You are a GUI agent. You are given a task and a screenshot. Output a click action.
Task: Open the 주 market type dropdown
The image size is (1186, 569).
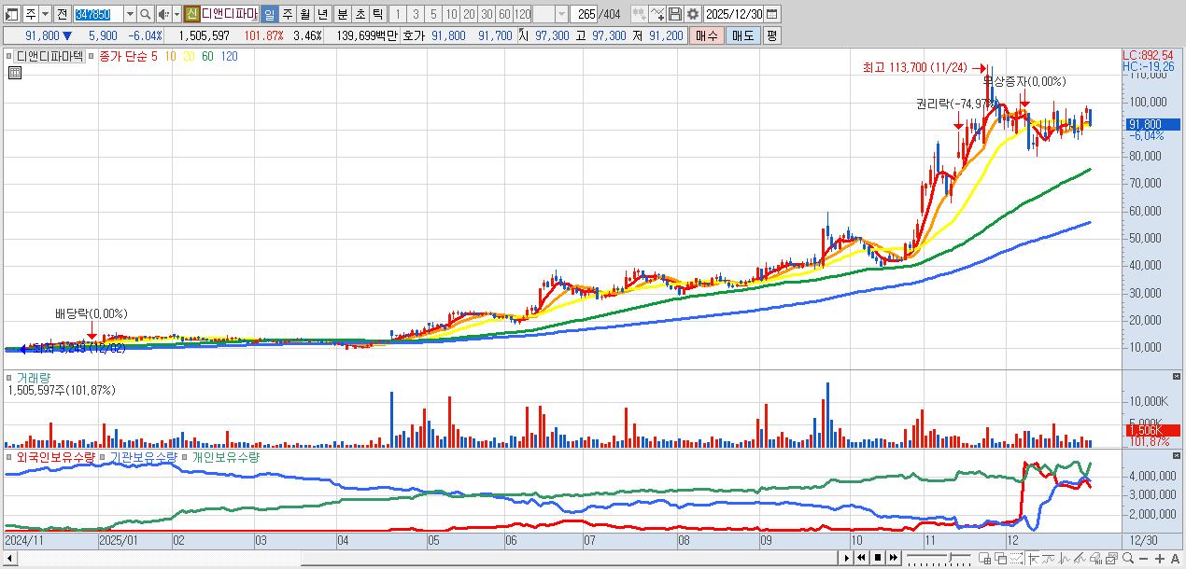click(45, 14)
